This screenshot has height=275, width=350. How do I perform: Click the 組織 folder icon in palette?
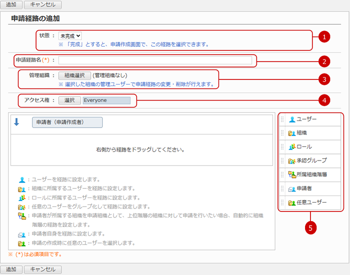coord(291,133)
